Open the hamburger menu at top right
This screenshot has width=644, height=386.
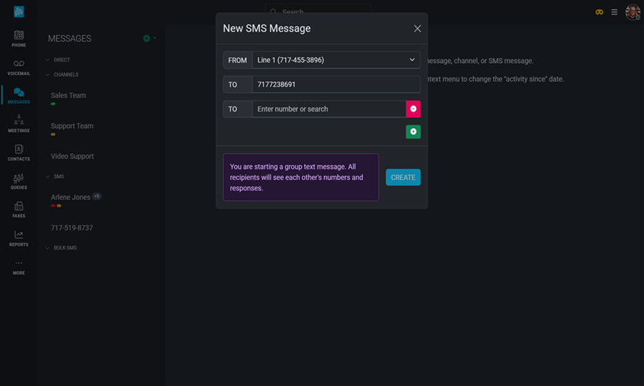pos(614,12)
